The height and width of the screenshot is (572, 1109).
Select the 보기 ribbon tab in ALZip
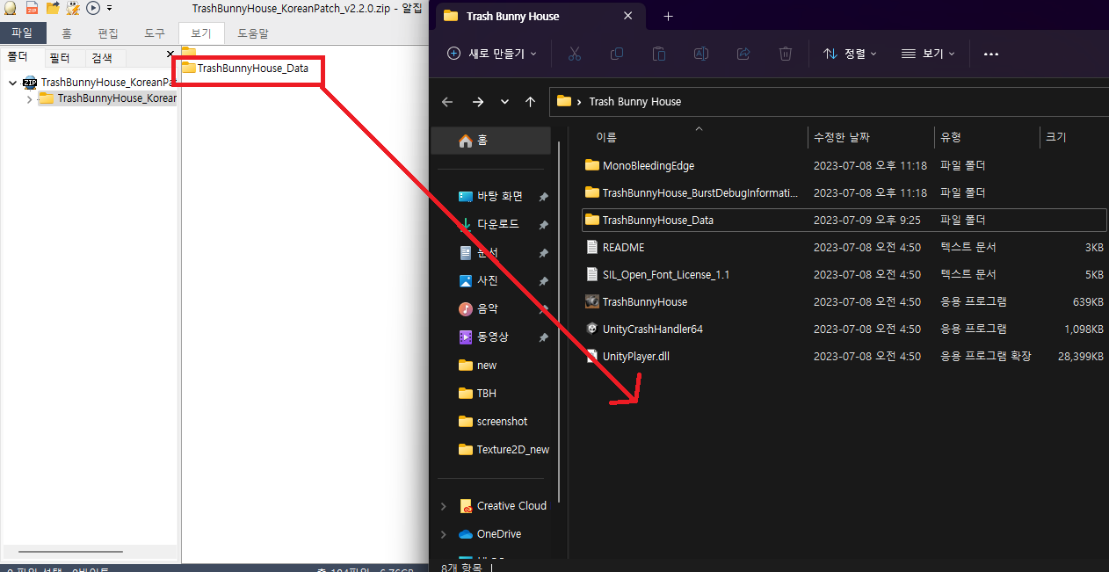pyautogui.click(x=201, y=33)
